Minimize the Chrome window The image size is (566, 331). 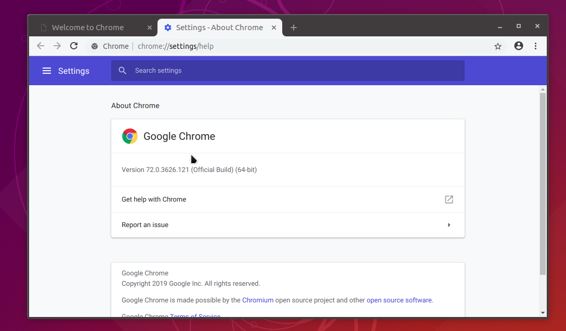[x=500, y=27]
